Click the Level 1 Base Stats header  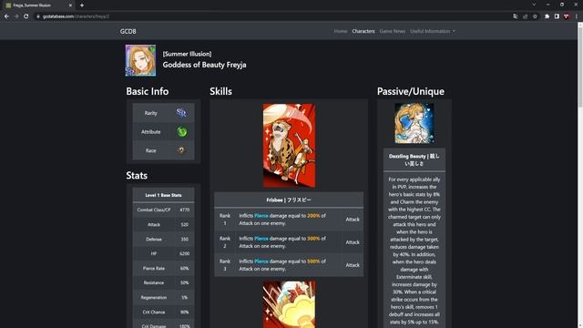coord(163,195)
